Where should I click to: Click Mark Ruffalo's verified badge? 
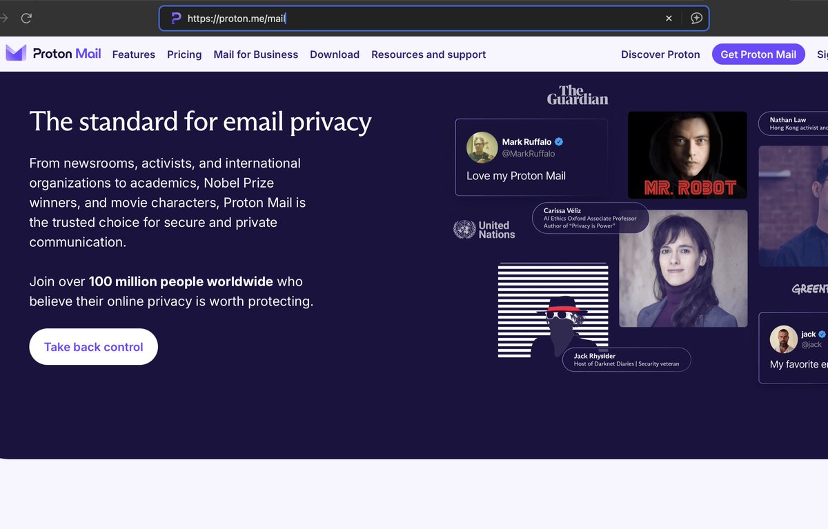click(x=559, y=141)
